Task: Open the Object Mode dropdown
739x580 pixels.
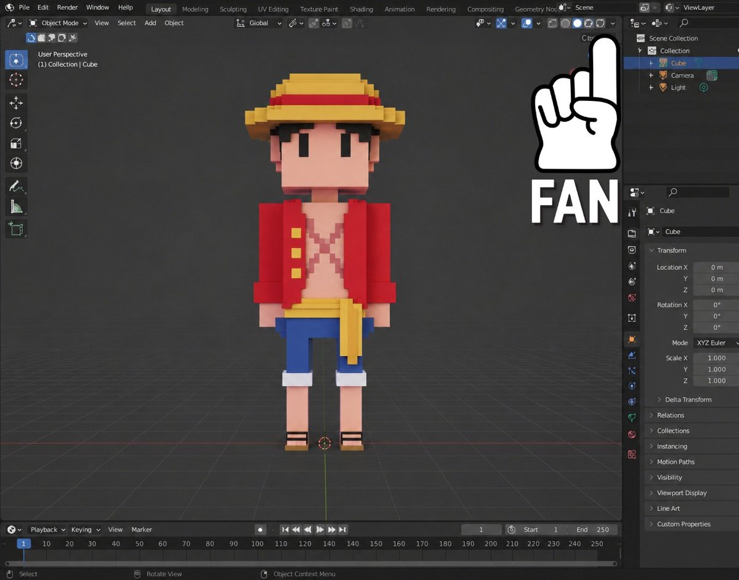Action: pyautogui.click(x=58, y=23)
